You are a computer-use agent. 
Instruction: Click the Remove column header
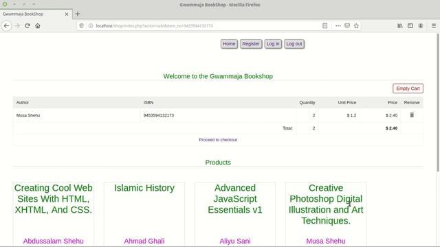click(x=412, y=102)
